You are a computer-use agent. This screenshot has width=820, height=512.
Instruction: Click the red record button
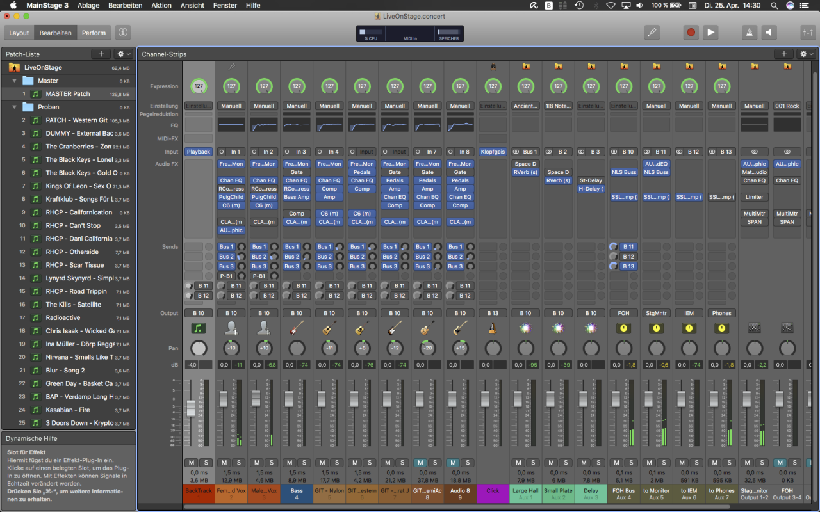pyautogui.click(x=691, y=32)
